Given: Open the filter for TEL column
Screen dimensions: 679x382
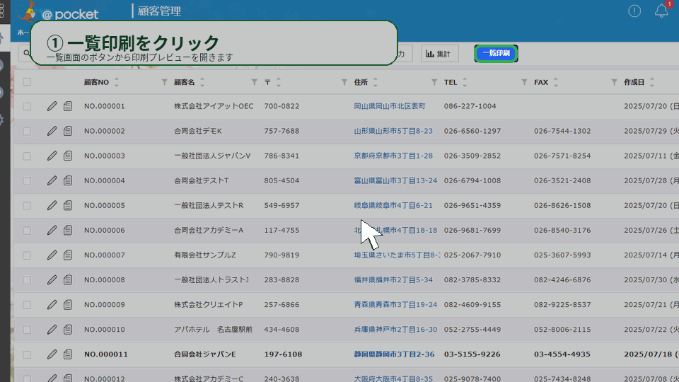Looking at the screenshot, I should pos(524,82).
